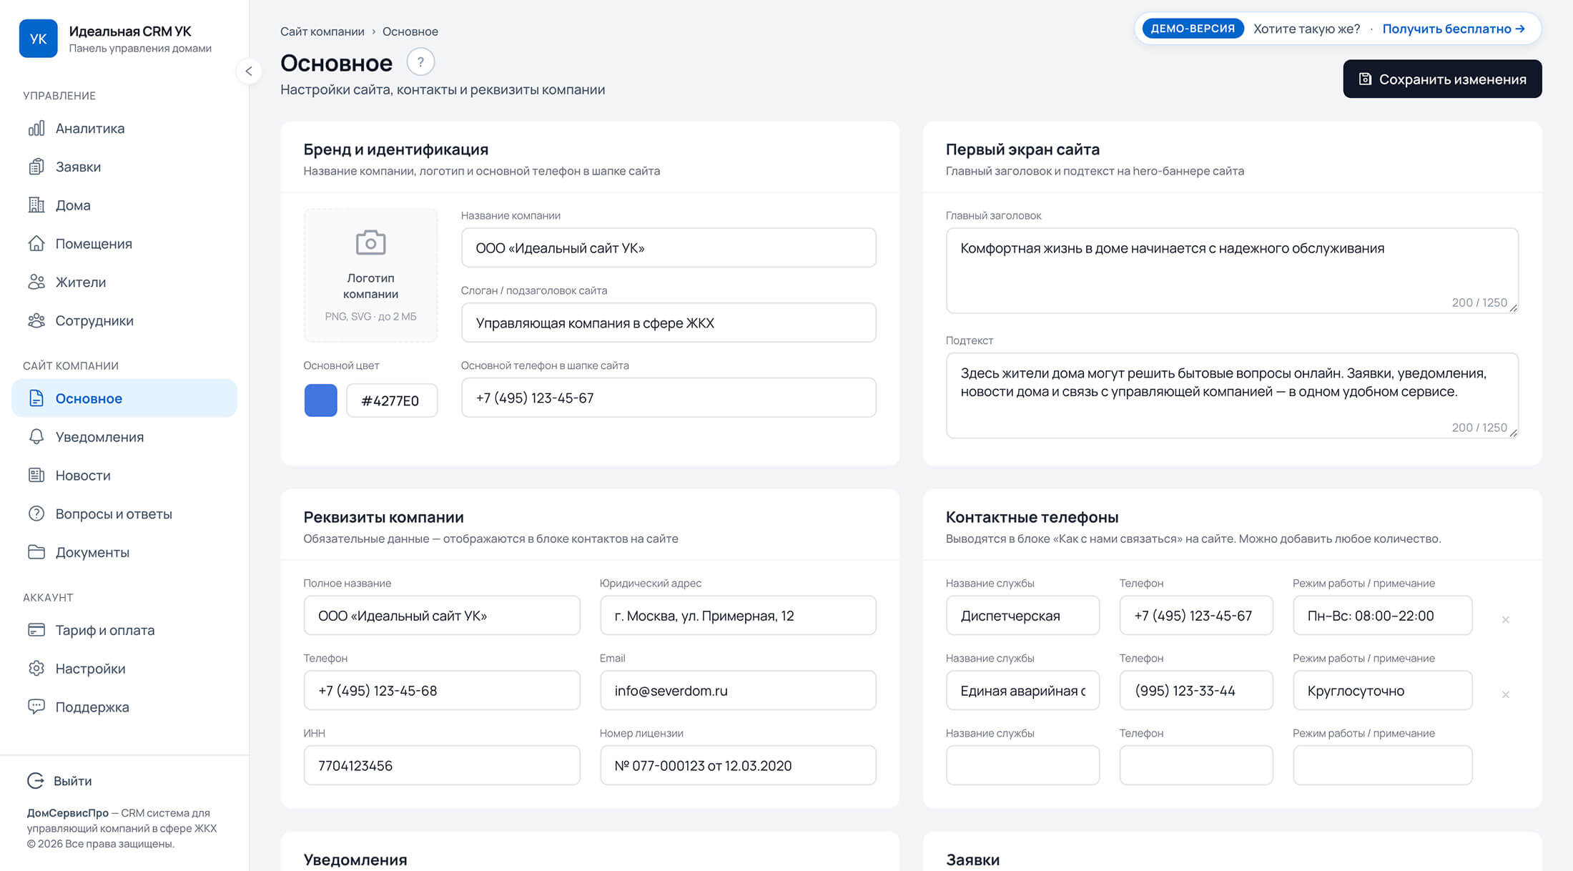Screen dimensions: 1573x871
Task: Click the Сотрудники group icon
Action: tap(36, 320)
